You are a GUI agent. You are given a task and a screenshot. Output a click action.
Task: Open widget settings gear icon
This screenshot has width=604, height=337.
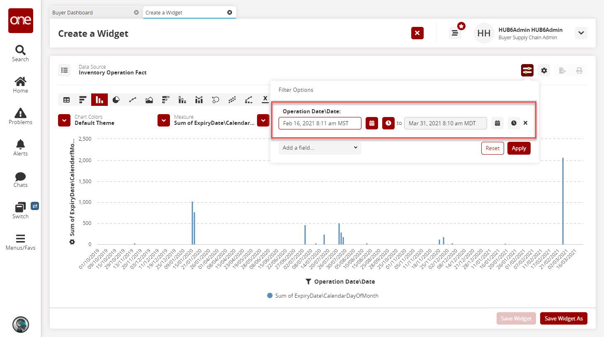click(x=544, y=70)
